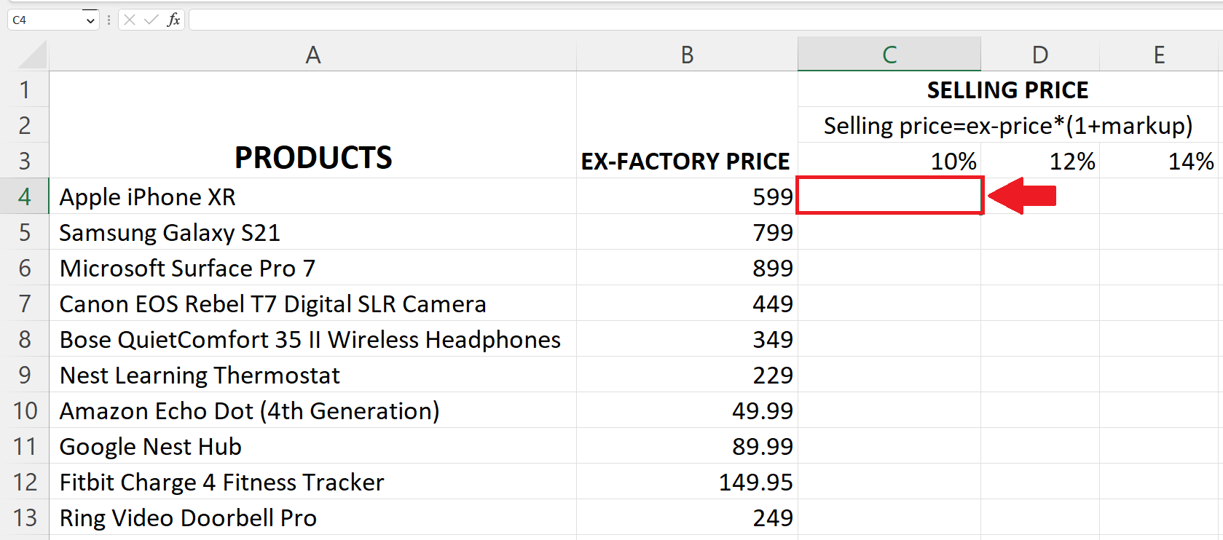Select row 12 header
This screenshot has width=1223, height=540.
click(25, 482)
